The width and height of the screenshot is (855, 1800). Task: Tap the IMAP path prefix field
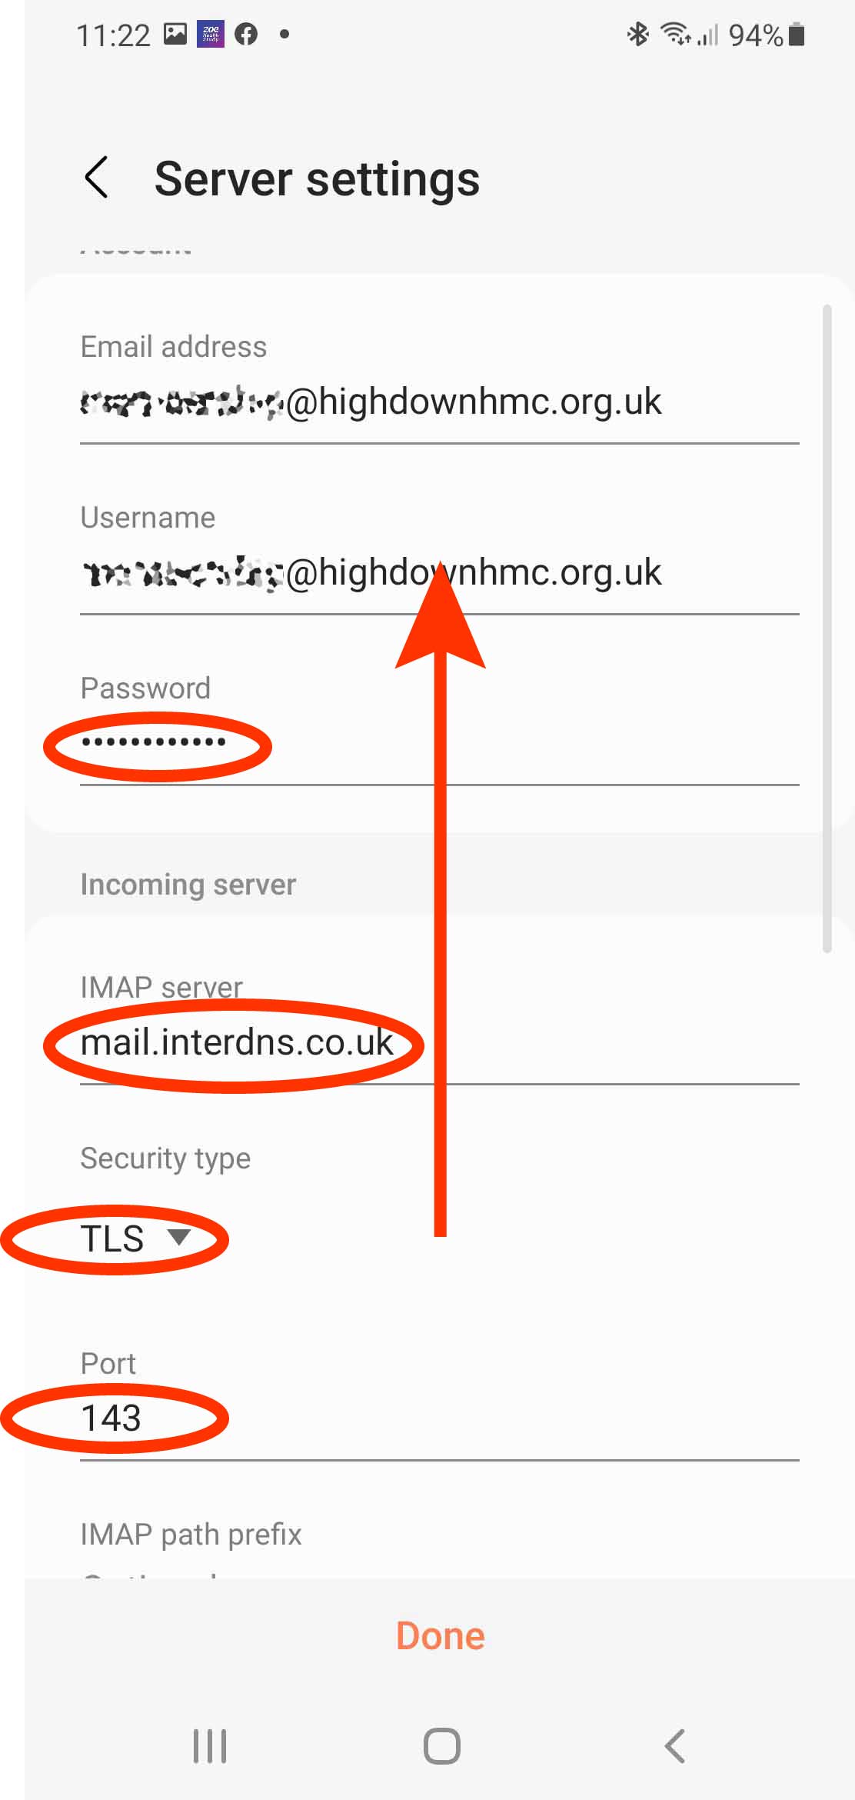point(440,1562)
